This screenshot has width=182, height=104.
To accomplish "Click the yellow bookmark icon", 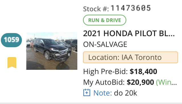I will (12, 63).
